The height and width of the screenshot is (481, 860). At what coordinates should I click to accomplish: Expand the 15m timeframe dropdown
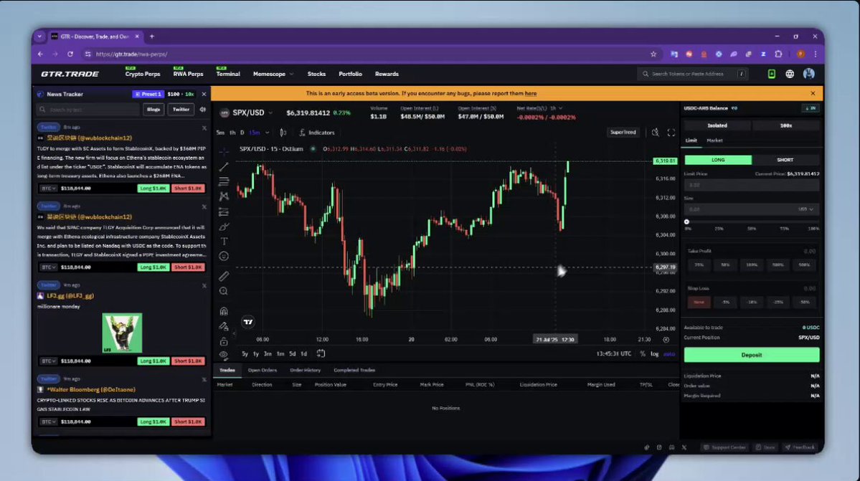[267, 133]
